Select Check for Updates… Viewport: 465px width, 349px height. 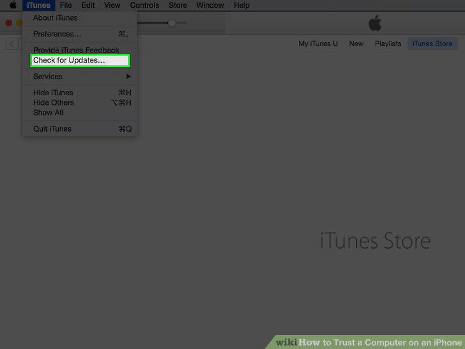[x=80, y=60]
